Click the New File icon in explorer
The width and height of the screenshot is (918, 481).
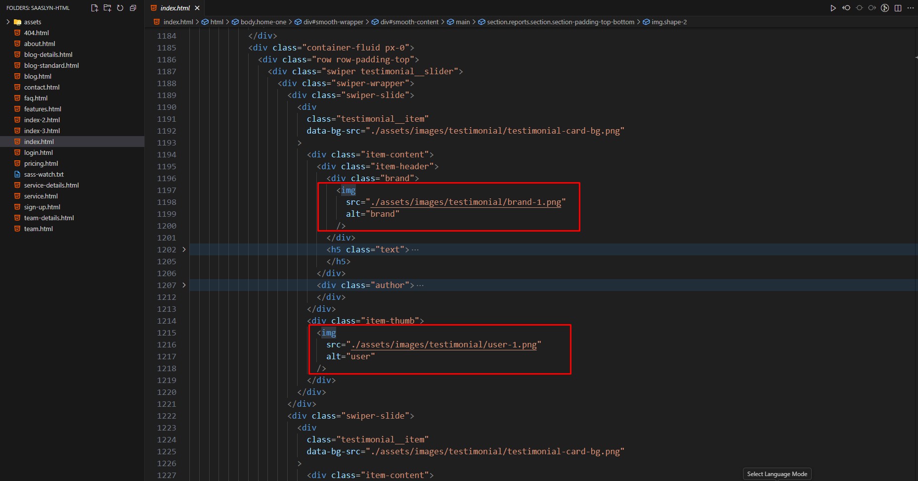(x=95, y=8)
